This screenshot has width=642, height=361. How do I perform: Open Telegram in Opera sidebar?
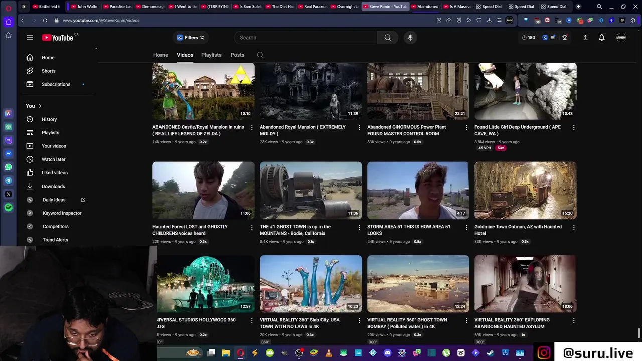click(8, 180)
